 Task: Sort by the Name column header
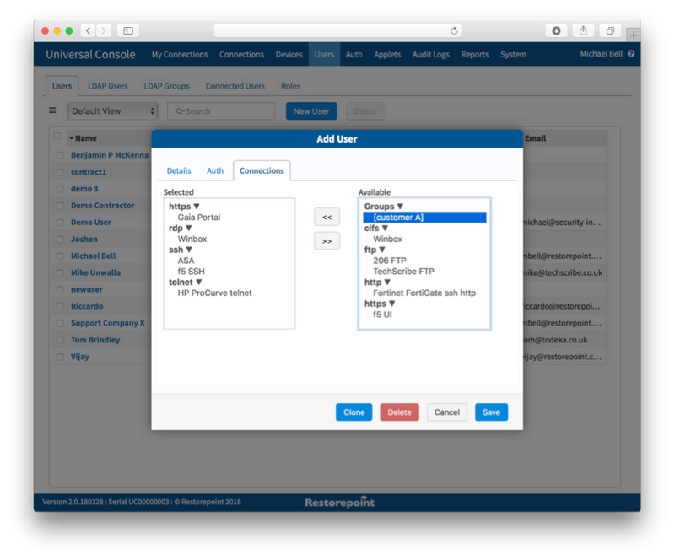coord(86,138)
